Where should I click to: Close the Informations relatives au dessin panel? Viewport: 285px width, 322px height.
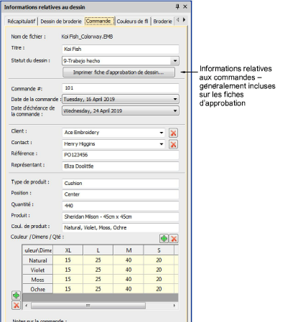[185, 6]
